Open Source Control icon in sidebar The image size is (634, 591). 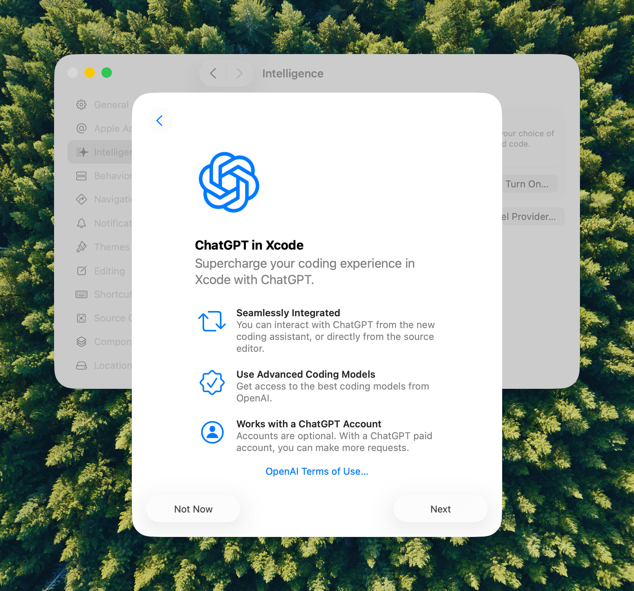tap(81, 318)
